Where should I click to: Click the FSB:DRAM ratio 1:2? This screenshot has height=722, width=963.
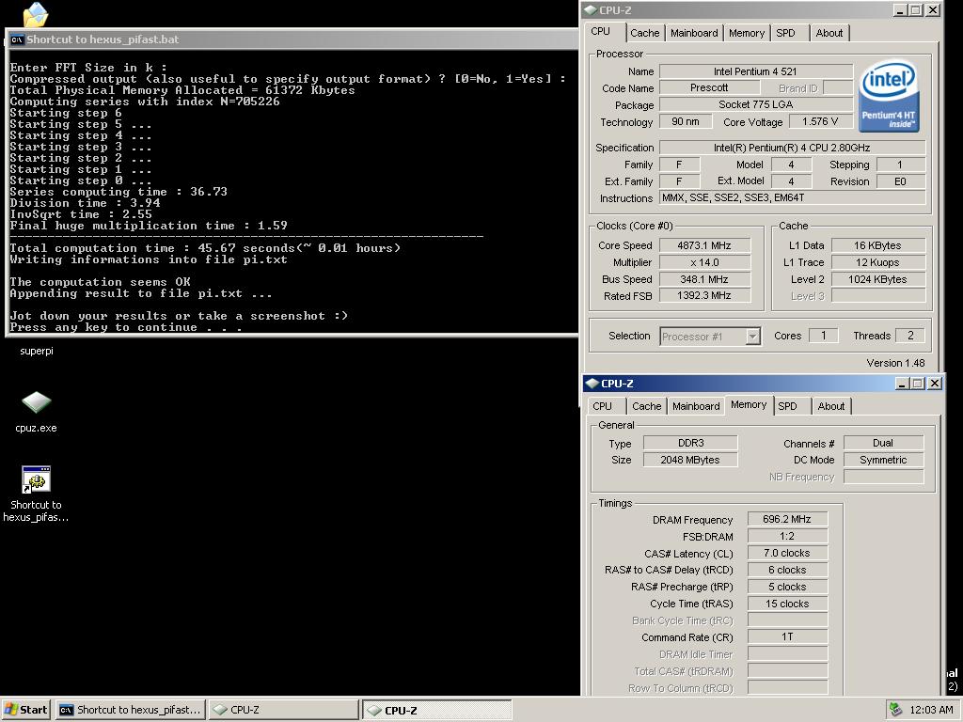click(787, 536)
